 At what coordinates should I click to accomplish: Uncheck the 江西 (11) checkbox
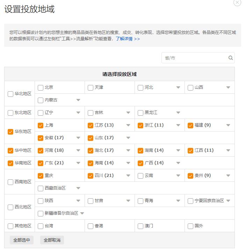[190, 150]
